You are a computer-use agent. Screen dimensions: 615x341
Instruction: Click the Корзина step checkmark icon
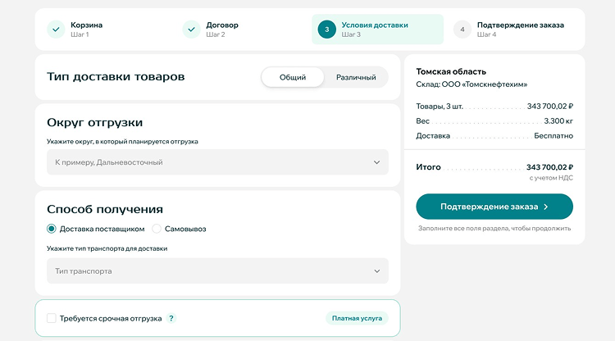point(56,30)
